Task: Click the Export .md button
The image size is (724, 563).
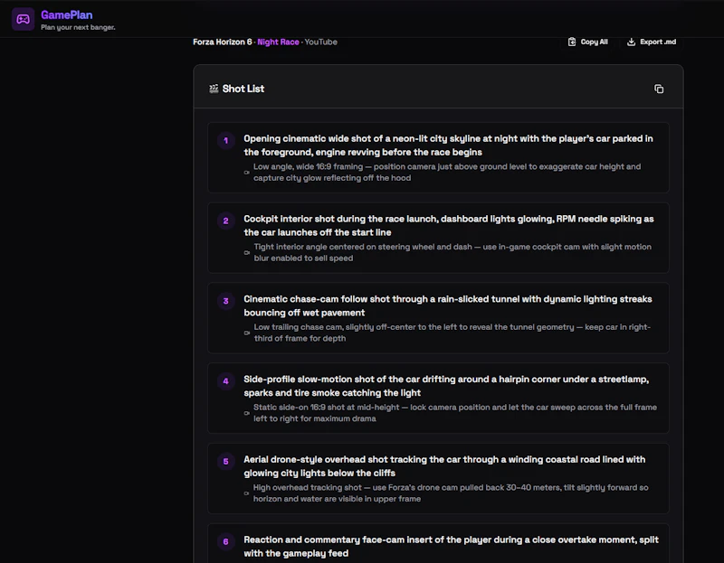Action: click(x=652, y=42)
